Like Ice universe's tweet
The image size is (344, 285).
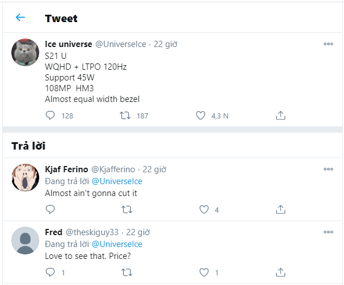pos(200,116)
